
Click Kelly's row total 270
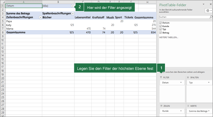154,25
